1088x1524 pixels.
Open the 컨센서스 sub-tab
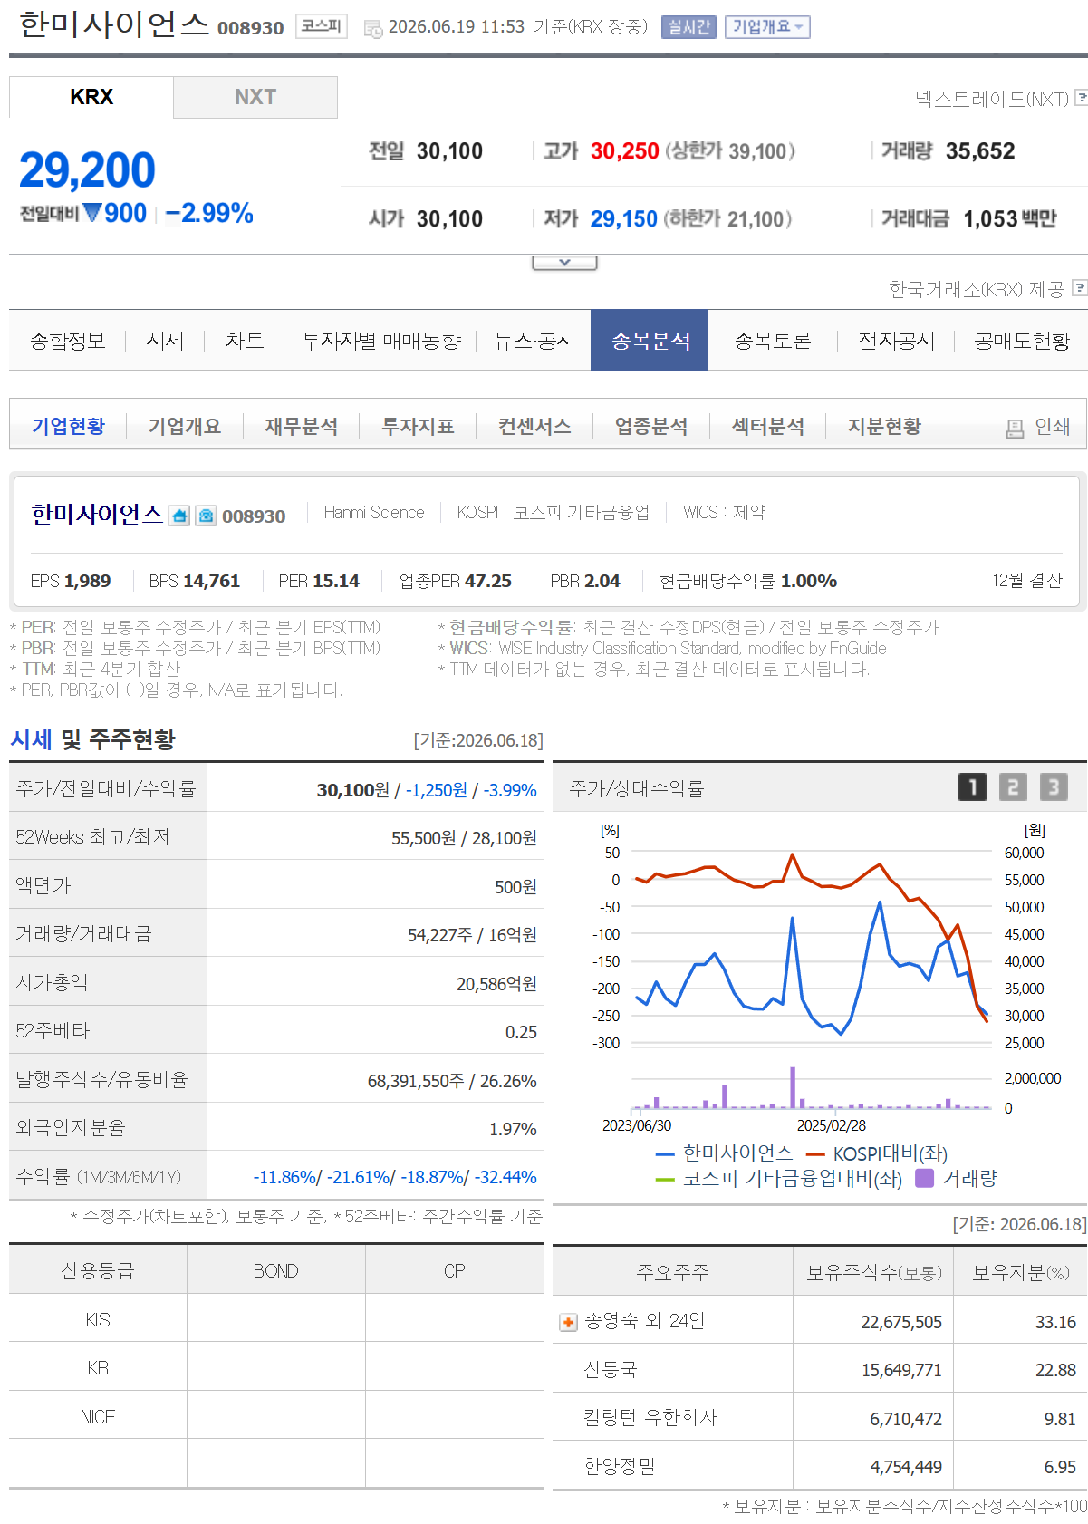(x=534, y=426)
